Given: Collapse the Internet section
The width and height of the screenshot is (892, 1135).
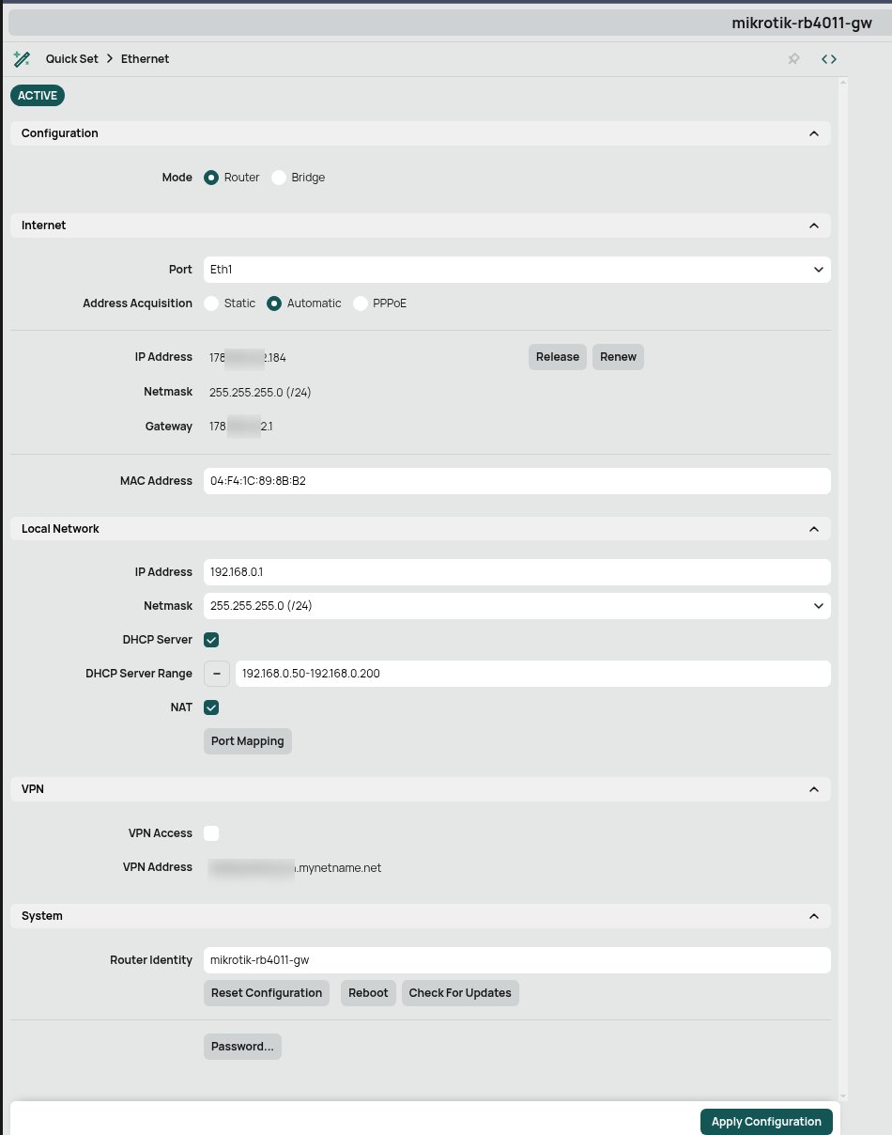Looking at the screenshot, I should click(814, 225).
